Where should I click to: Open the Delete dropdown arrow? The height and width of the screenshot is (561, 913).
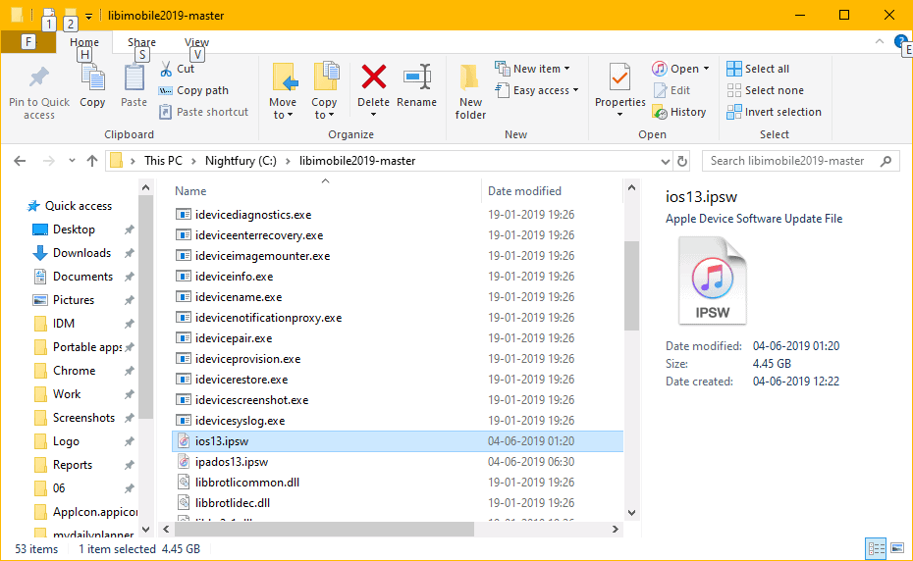click(373, 115)
